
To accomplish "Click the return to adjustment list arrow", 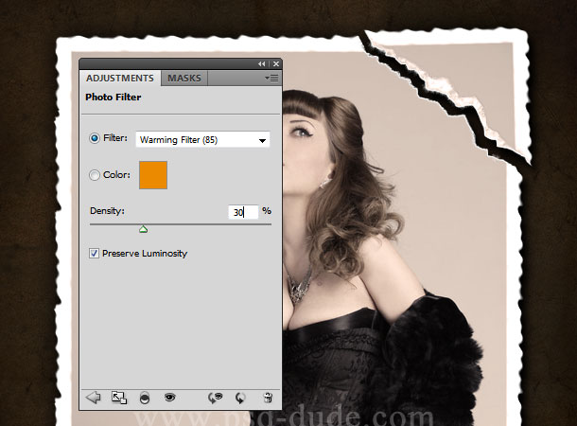I will click(93, 398).
